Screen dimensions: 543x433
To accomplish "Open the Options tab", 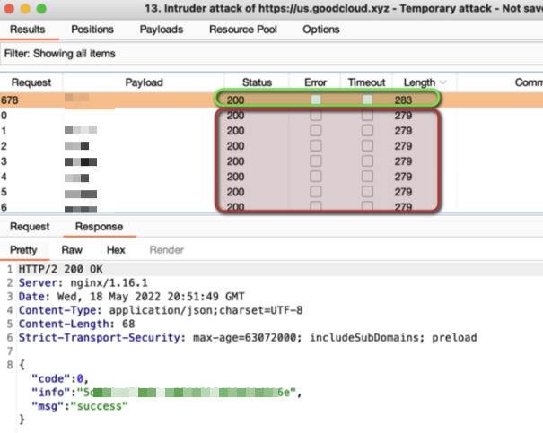I will pyautogui.click(x=321, y=30).
